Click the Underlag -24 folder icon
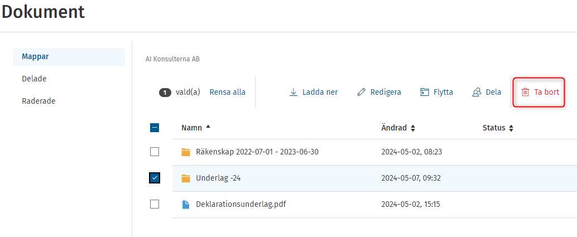This screenshot has height=237, width=577. click(x=186, y=178)
